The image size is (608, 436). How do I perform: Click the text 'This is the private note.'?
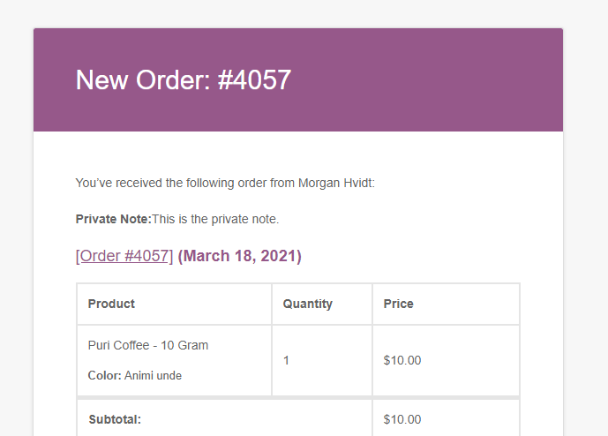click(215, 219)
